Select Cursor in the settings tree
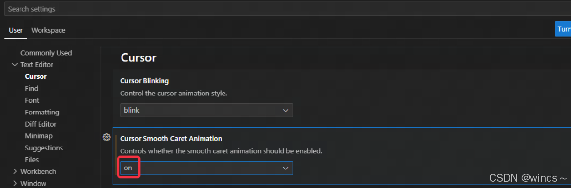571x188 pixels. (x=36, y=76)
